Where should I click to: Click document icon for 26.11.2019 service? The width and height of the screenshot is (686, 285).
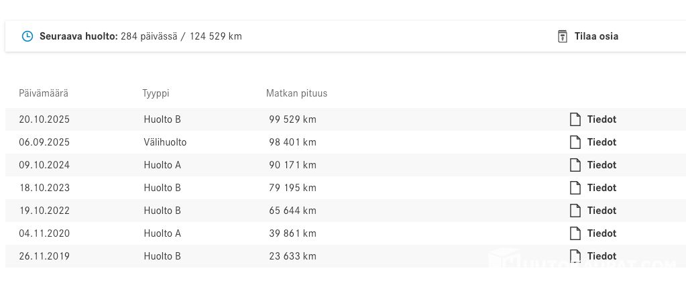pyautogui.click(x=575, y=255)
